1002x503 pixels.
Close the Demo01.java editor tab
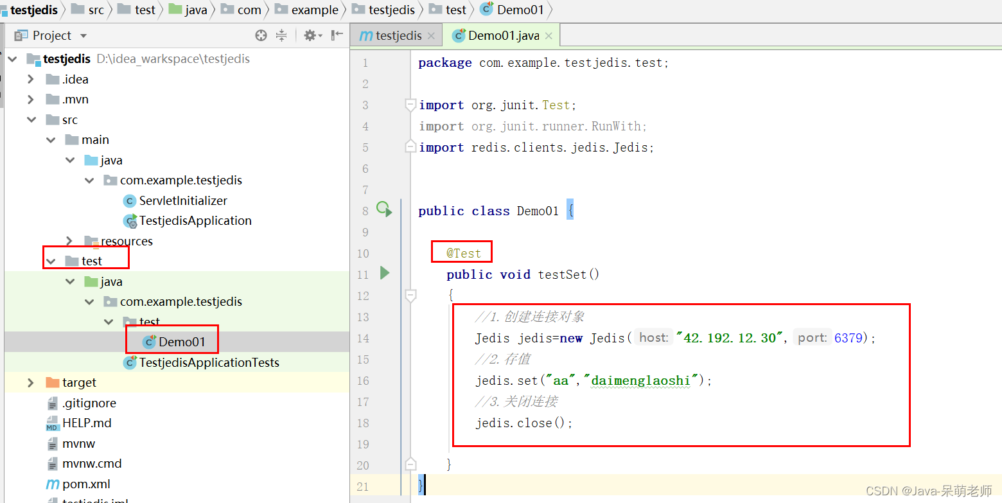[549, 36]
